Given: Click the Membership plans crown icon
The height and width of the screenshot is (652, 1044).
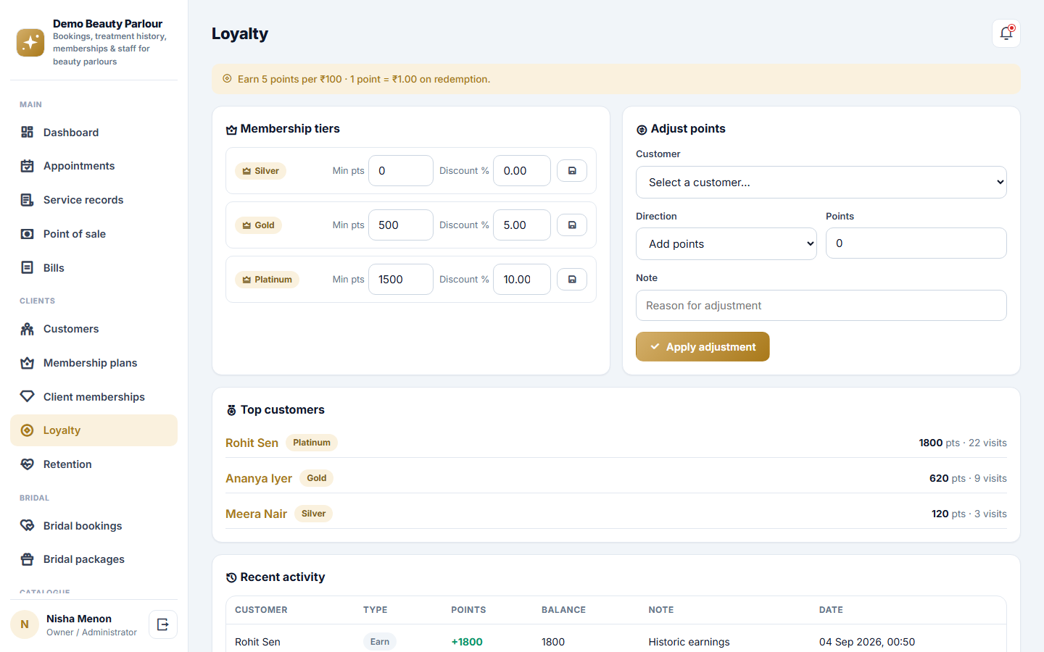Looking at the screenshot, I should (x=28, y=363).
